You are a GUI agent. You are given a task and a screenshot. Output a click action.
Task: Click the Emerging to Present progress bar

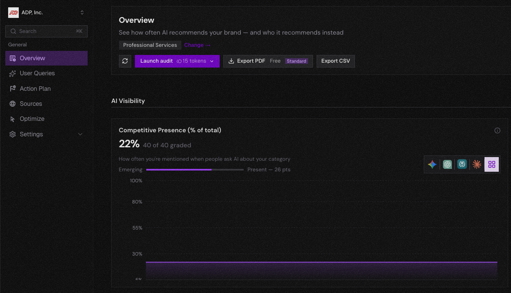tap(195, 170)
